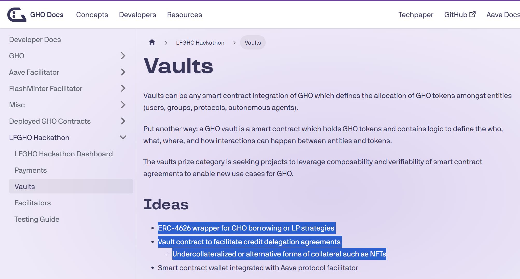The image size is (520, 279).
Task: Click the 'vaults prize category' paragraph
Action: pyautogui.click(x=313, y=168)
